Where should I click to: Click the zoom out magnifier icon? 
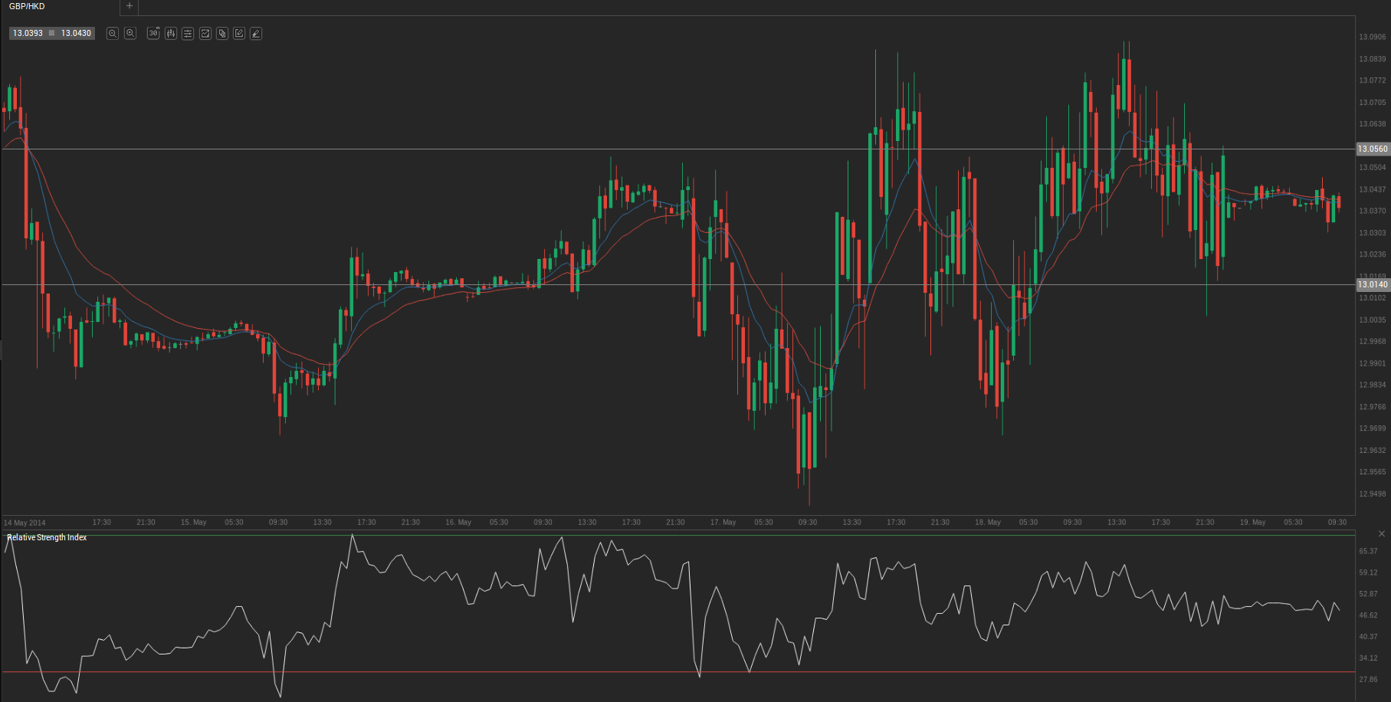pyautogui.click(x=113, y=34)
